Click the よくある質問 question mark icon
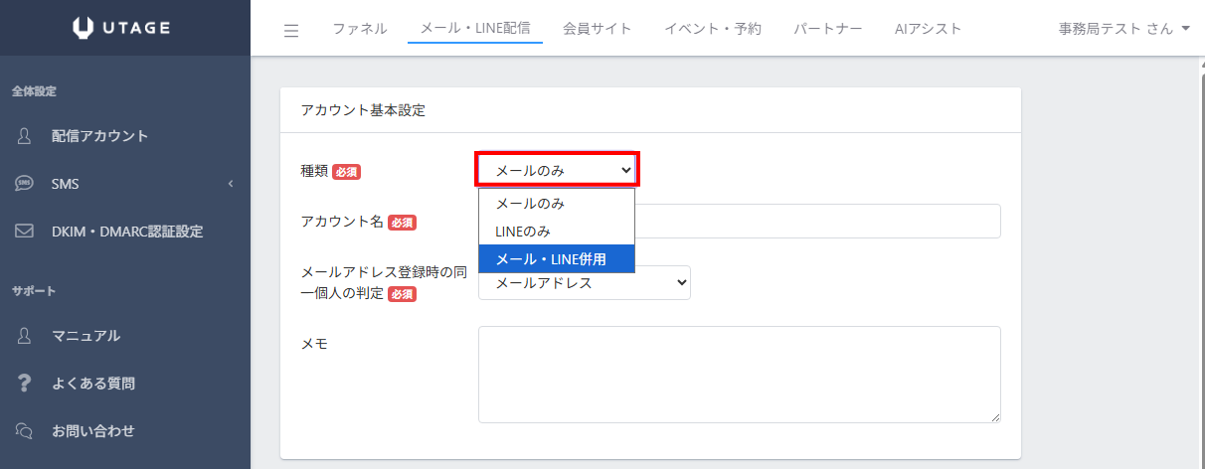 pyautogui.click(x=25, y=384)
